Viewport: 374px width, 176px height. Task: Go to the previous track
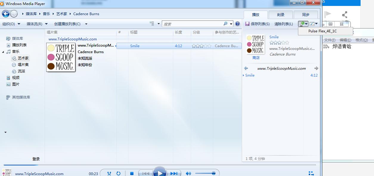tap(145, 173)
